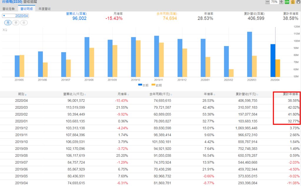Click the 2019/05 x-axis label
301x186 pixels.
[19, 80]
